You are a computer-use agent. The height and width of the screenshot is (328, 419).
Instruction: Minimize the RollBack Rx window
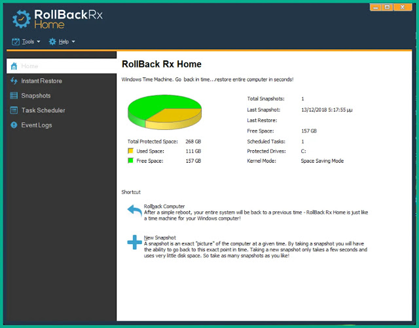click(x=375, y=7)
